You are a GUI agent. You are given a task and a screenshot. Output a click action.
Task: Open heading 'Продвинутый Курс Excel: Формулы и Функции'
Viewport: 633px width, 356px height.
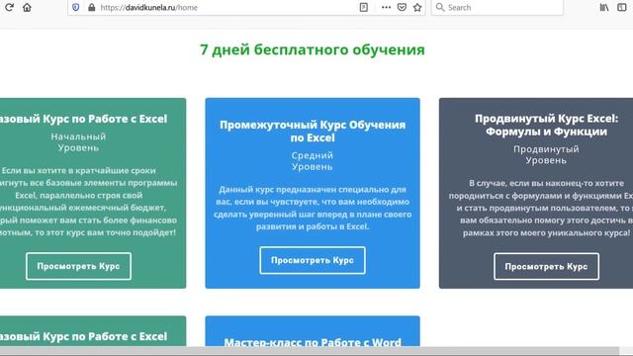coord(546,125)
